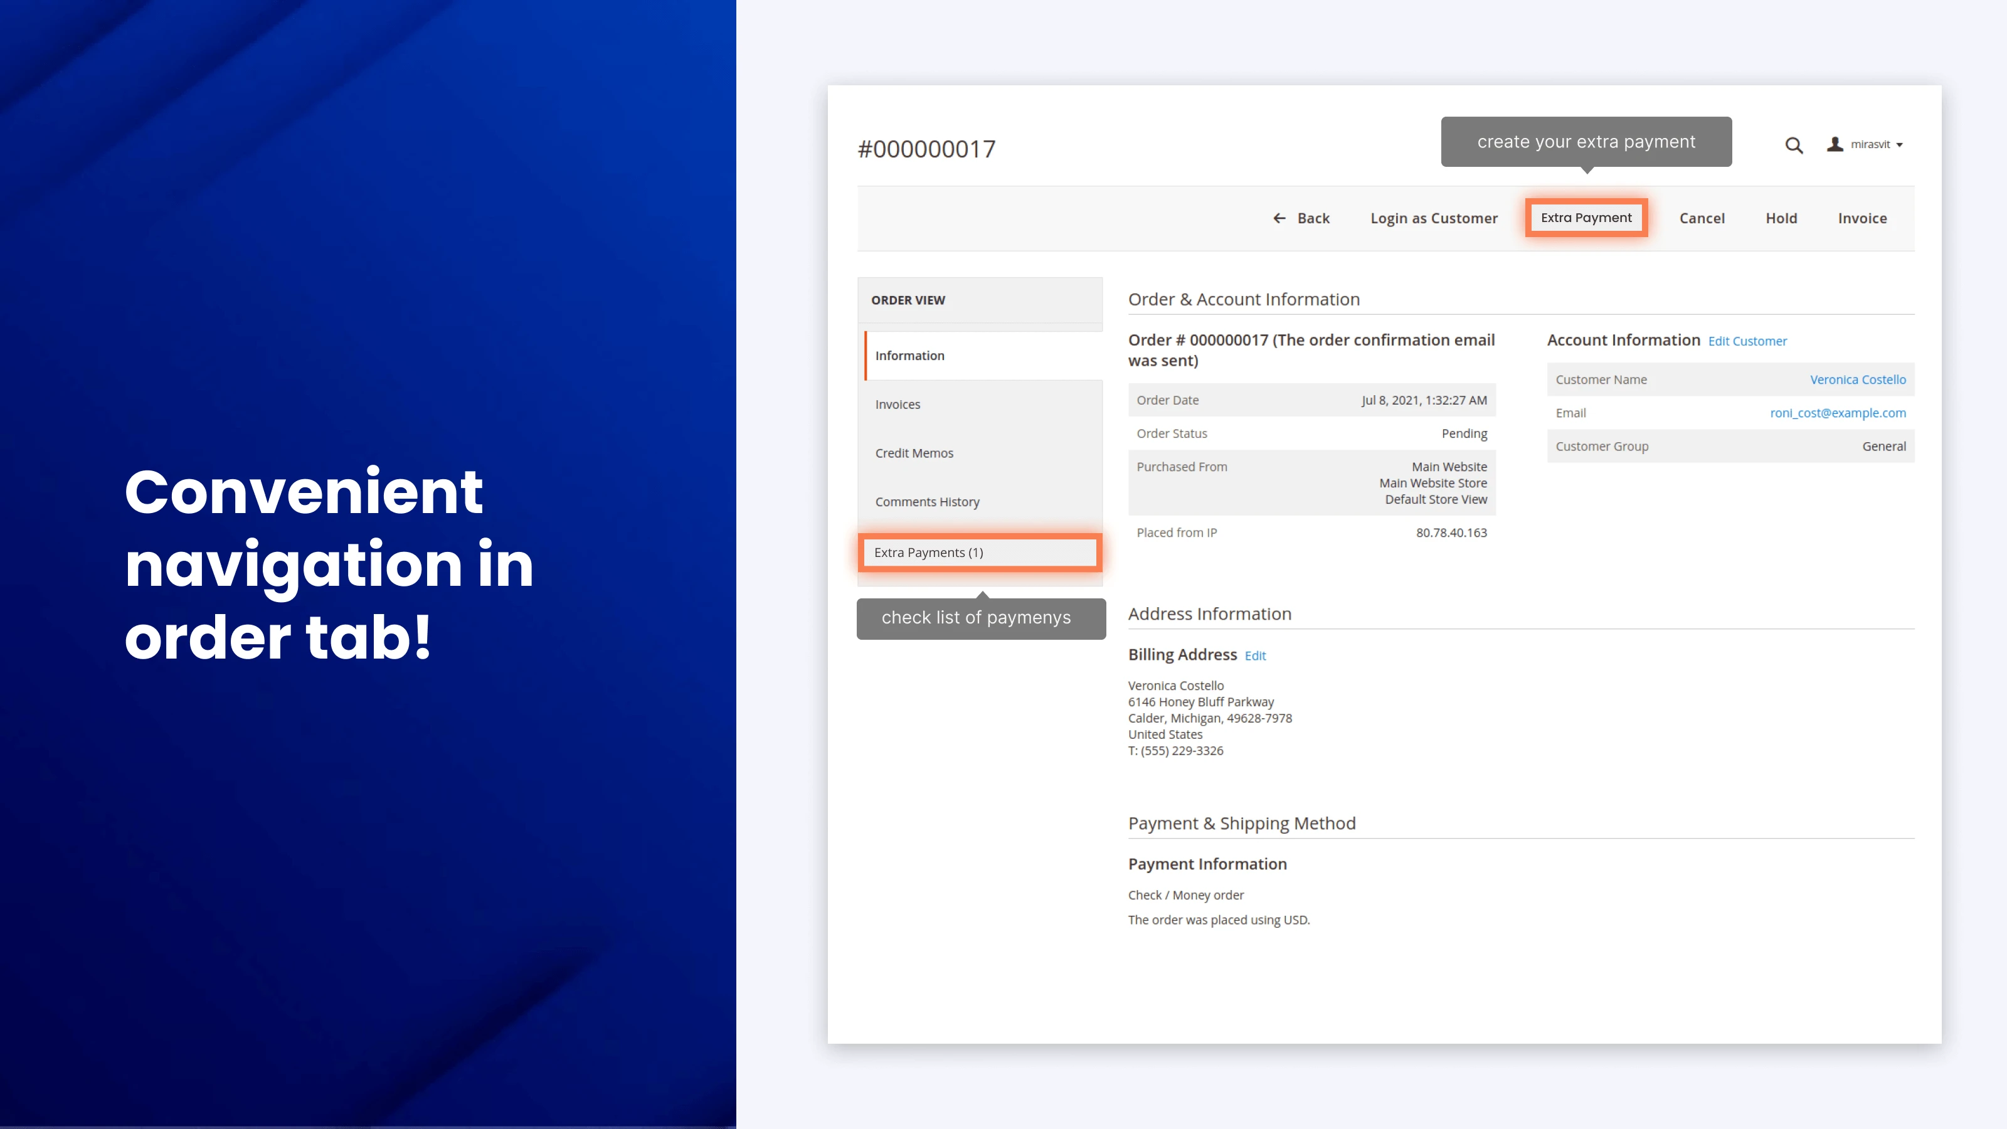This screenshot has height=1129, width=2007.
Task: Click Login as Customer button
Action: tap(1434, 218)
